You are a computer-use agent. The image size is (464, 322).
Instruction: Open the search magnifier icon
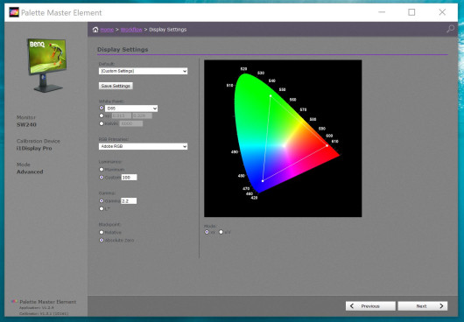tap(450, 29)
